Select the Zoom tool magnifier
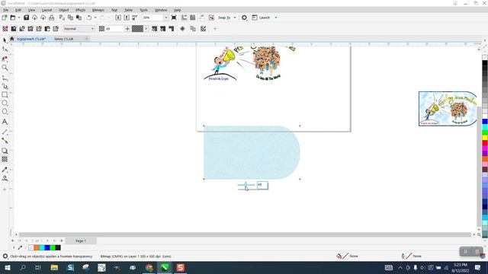 [x=5, y=68]
